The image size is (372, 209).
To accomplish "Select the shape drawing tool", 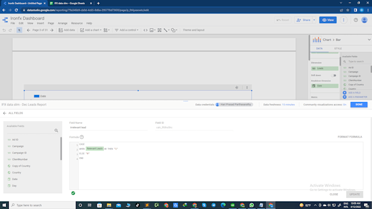I will (x=174, y=30).
